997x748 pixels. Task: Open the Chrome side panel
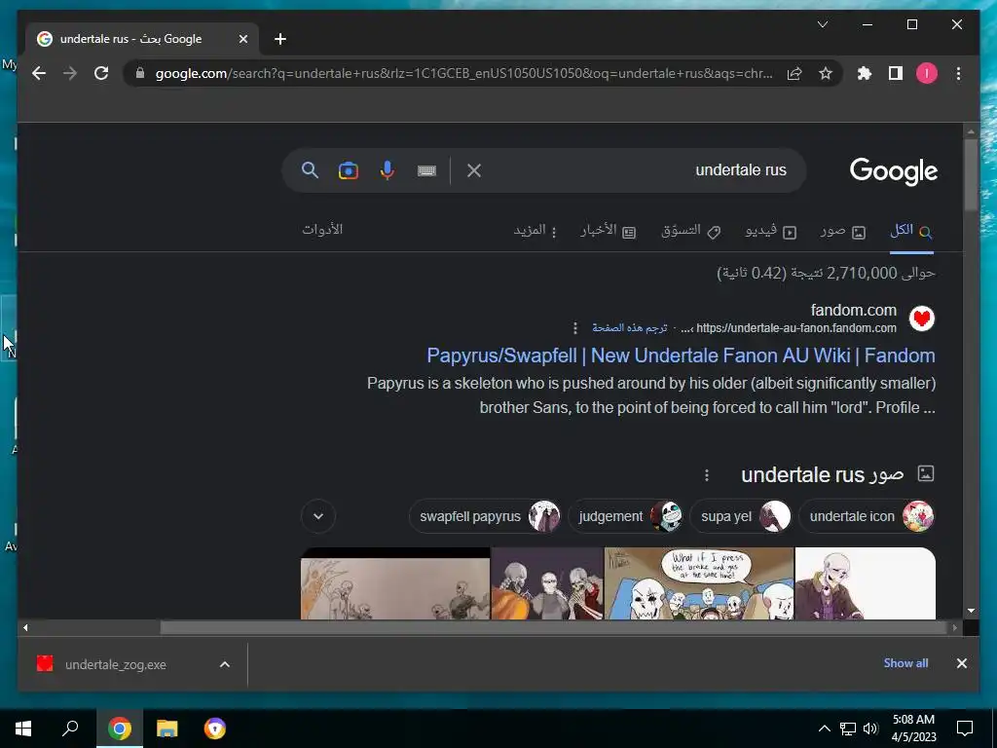pos(896,74)
